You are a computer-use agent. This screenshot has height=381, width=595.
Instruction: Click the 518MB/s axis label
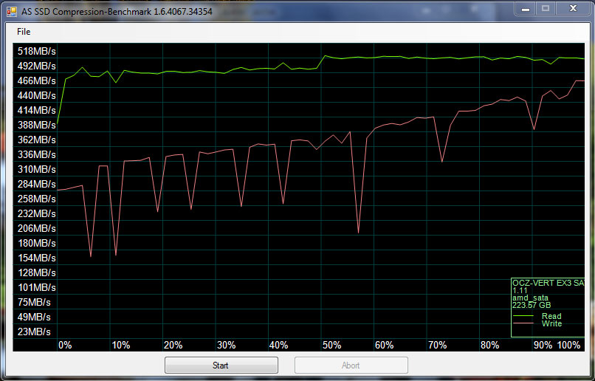click(x=37, y=51)
